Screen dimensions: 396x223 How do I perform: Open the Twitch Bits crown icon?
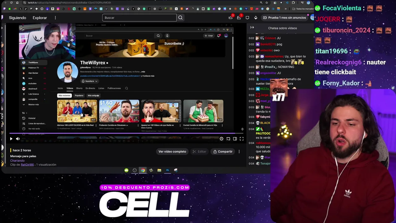tap(256, 18)
